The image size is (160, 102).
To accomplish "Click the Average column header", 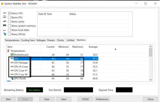I will point(91,47).
